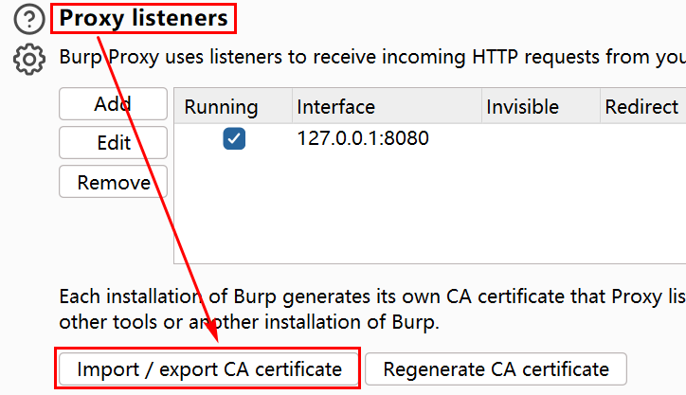
Task: Click the Remove listener button
Action: 113,182
